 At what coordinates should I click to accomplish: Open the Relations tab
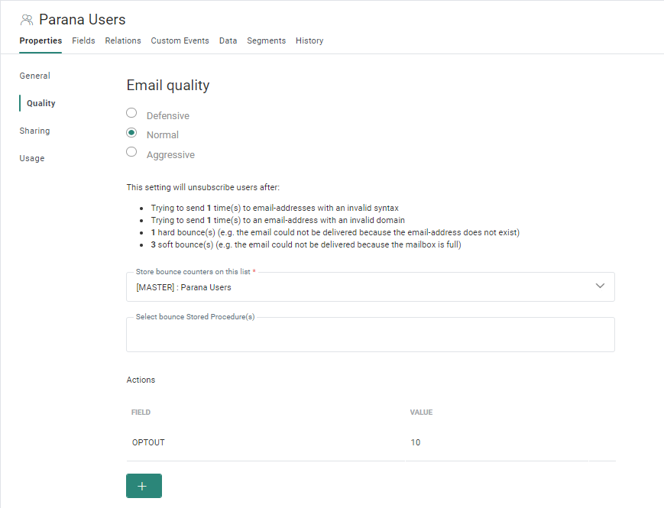point(122,40)
